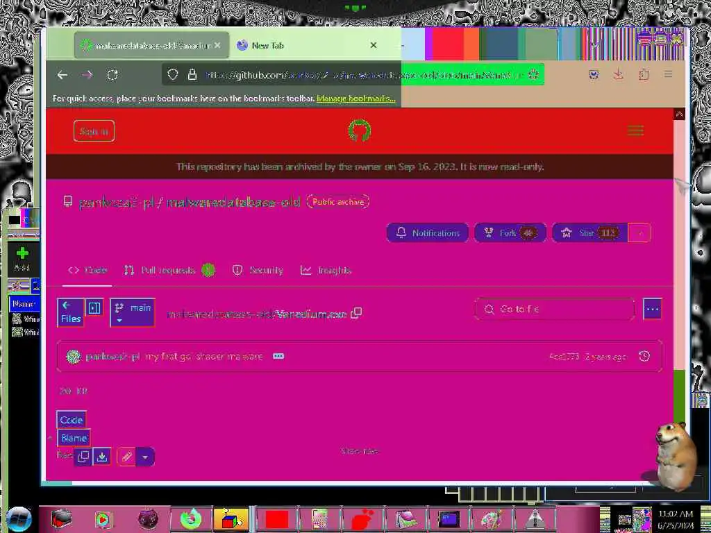Go back to Files view
Image resolution: width=711 pixels, height=533 pixels.
click(70, 313)
